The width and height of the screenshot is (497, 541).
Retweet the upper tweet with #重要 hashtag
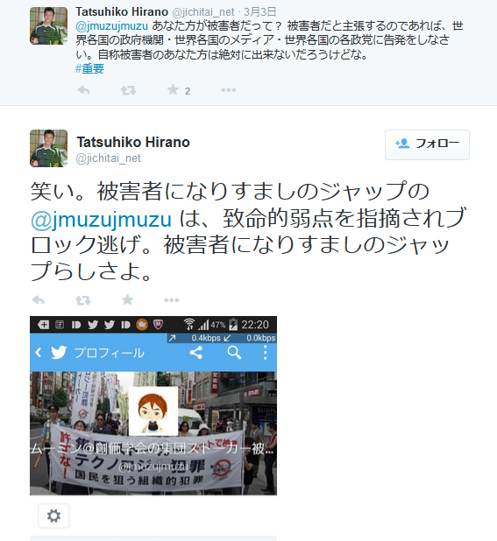128,90
